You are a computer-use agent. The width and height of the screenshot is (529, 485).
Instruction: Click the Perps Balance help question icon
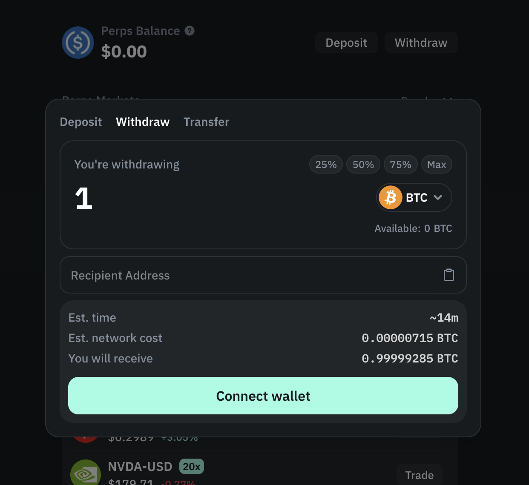tap(190, 31)
